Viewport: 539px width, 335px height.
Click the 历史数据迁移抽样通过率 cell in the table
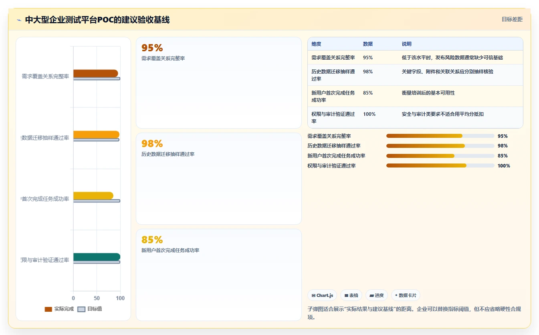[333, 75]
